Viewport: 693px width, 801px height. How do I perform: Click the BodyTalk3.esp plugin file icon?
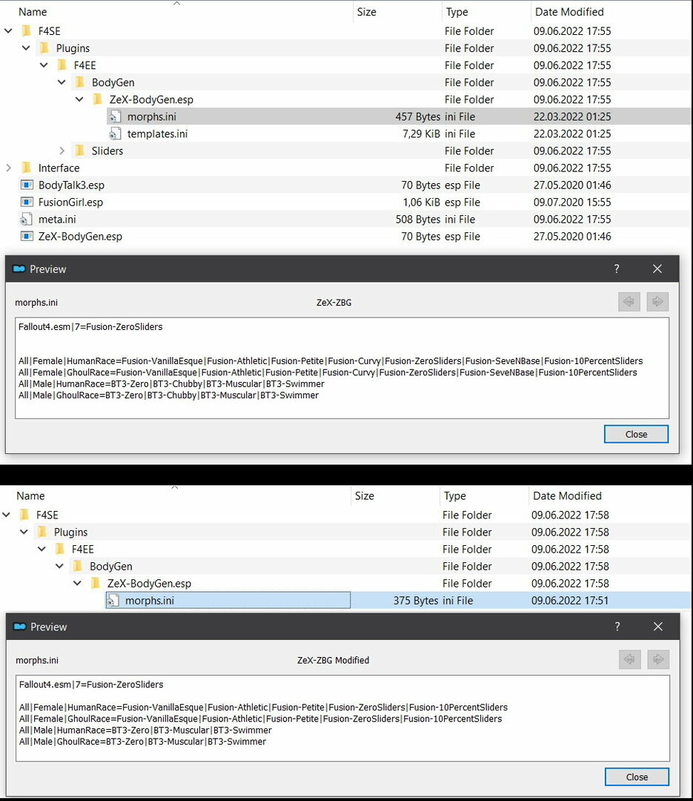tap(27, 185)
